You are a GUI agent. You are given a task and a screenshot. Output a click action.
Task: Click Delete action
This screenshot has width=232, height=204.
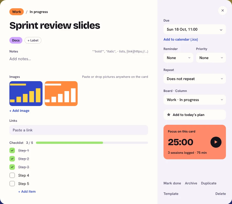tap(220, 194)
